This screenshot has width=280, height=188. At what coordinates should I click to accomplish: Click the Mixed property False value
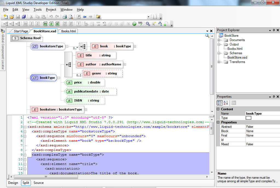coord(262,144)
